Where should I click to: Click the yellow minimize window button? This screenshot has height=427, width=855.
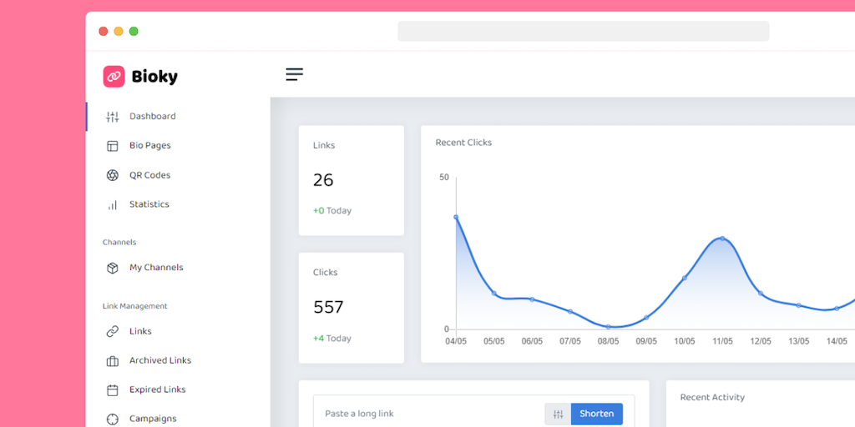(119, 31)
